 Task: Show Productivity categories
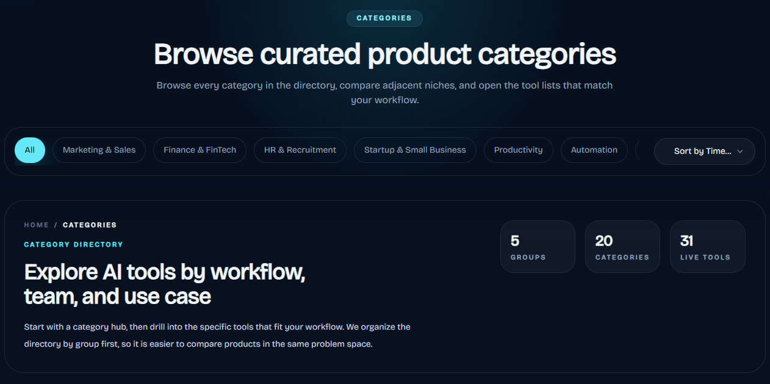[x=518, y=150]
